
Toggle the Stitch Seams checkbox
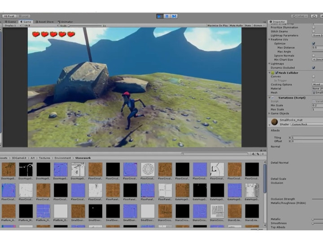(x=314, y=31)
